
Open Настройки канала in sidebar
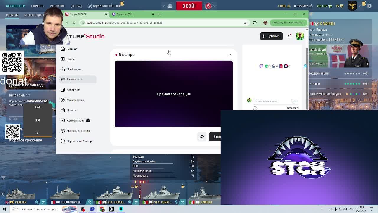point(77,131)
